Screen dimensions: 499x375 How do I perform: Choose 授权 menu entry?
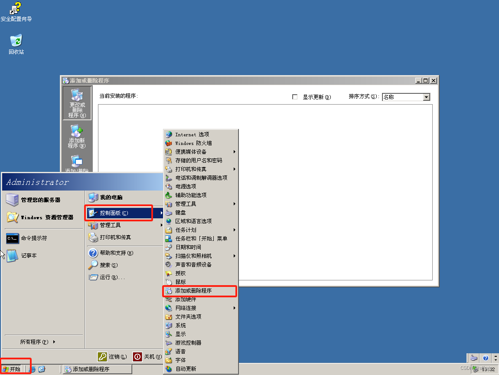pos(201,273)
